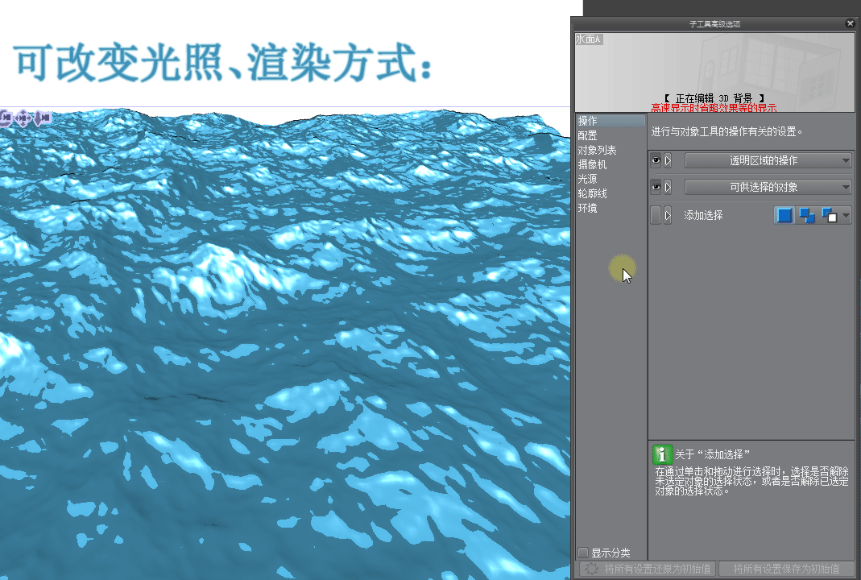Click the selection mode dropdown arrow beside swatches
The width and height of the screenshot is (861, 580).
[847, 215]
